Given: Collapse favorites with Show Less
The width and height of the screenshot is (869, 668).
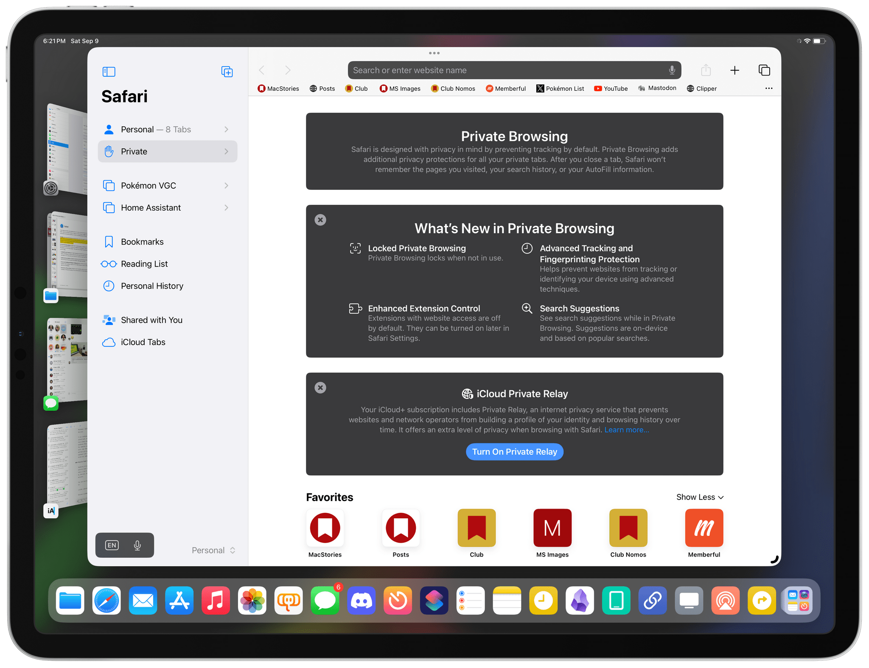Looking at the screenshot, I should point(700,497).
